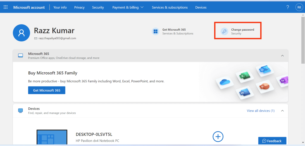Open the RK account avatar menu
This screenshot has height=146, width=305.
[299, 7]
